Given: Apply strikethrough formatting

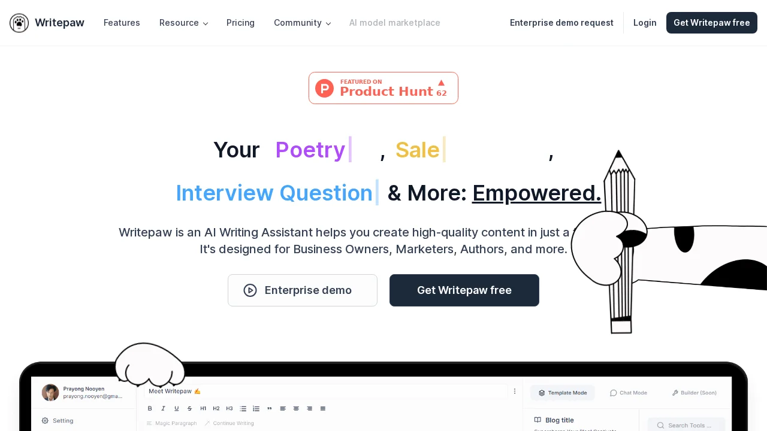Looking at the screenshot, I should [189, 408].
